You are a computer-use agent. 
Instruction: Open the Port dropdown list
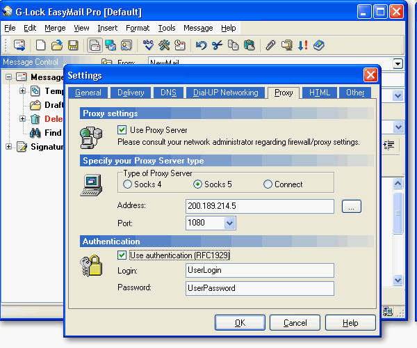230,223
